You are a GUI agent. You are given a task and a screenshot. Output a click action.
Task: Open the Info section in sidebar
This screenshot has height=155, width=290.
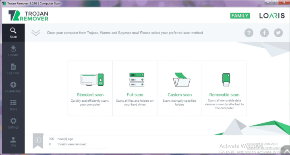click(x=13, y=141)
